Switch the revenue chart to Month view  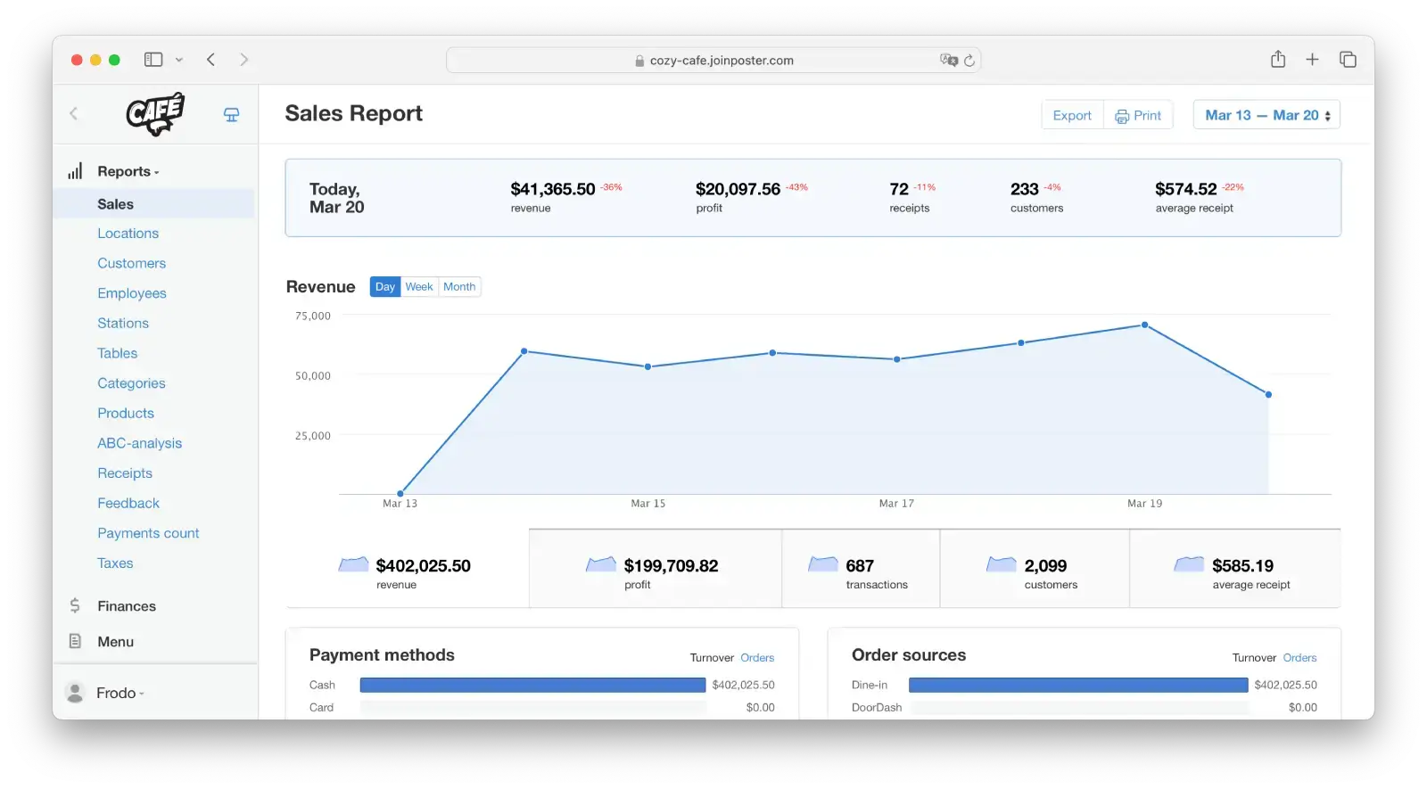click(459, 287)
